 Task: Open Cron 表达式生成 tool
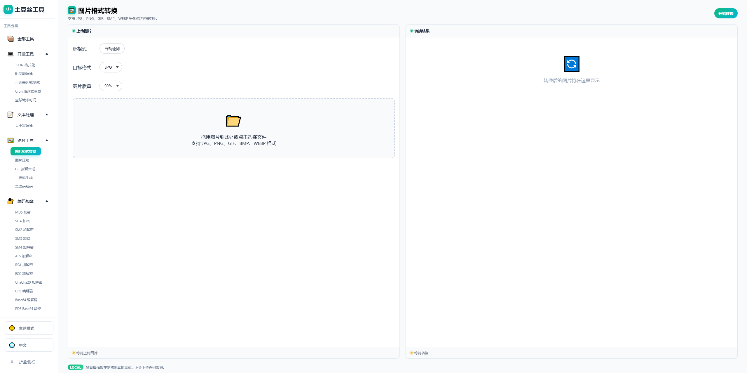click(28, 91)
